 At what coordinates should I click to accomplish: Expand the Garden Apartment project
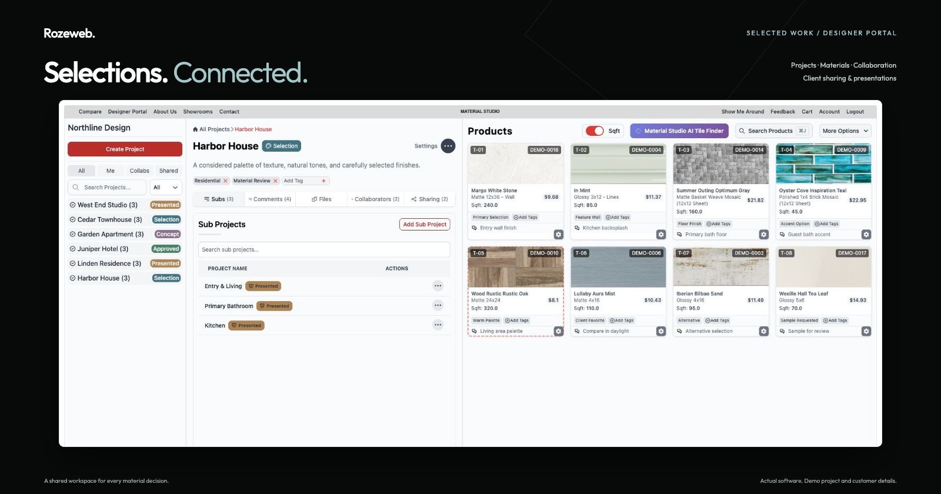point(73,234)
